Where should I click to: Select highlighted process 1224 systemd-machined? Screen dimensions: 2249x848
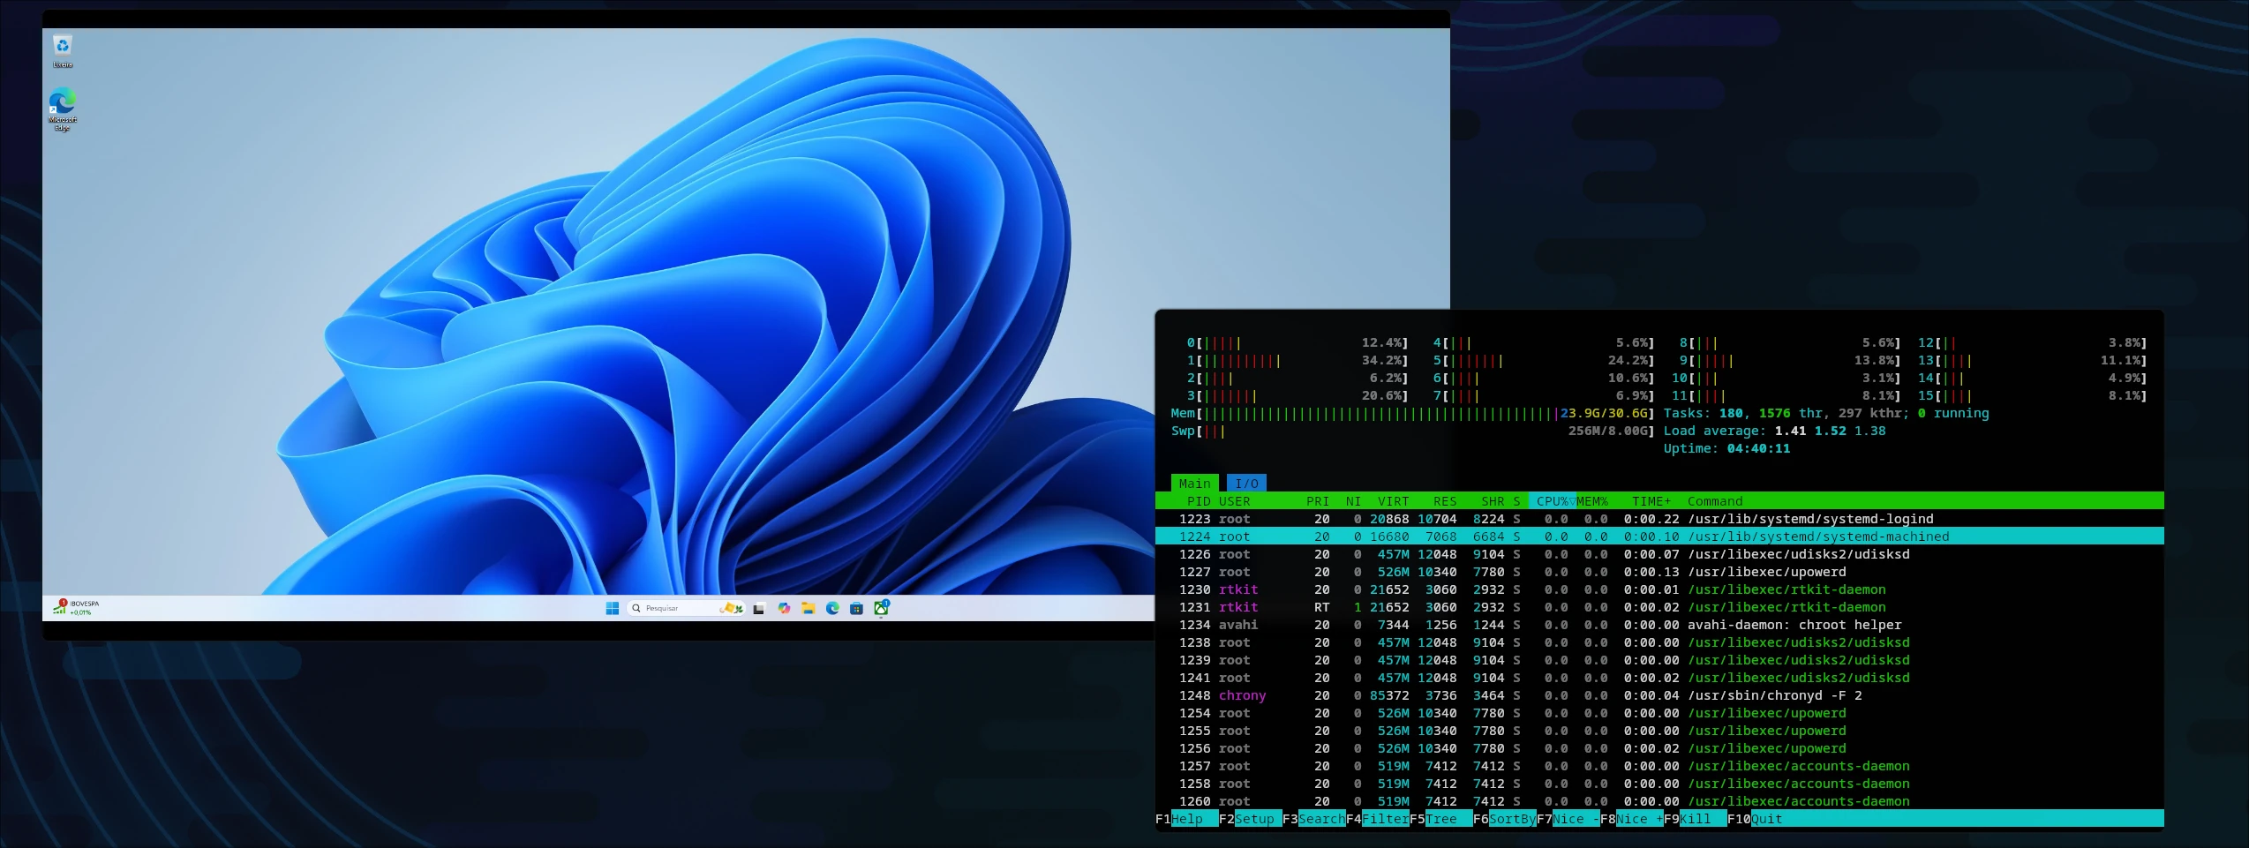coord(1659,537)
